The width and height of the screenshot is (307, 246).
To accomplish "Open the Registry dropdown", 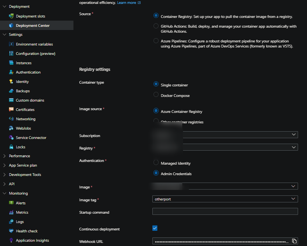I will [225, 147].
